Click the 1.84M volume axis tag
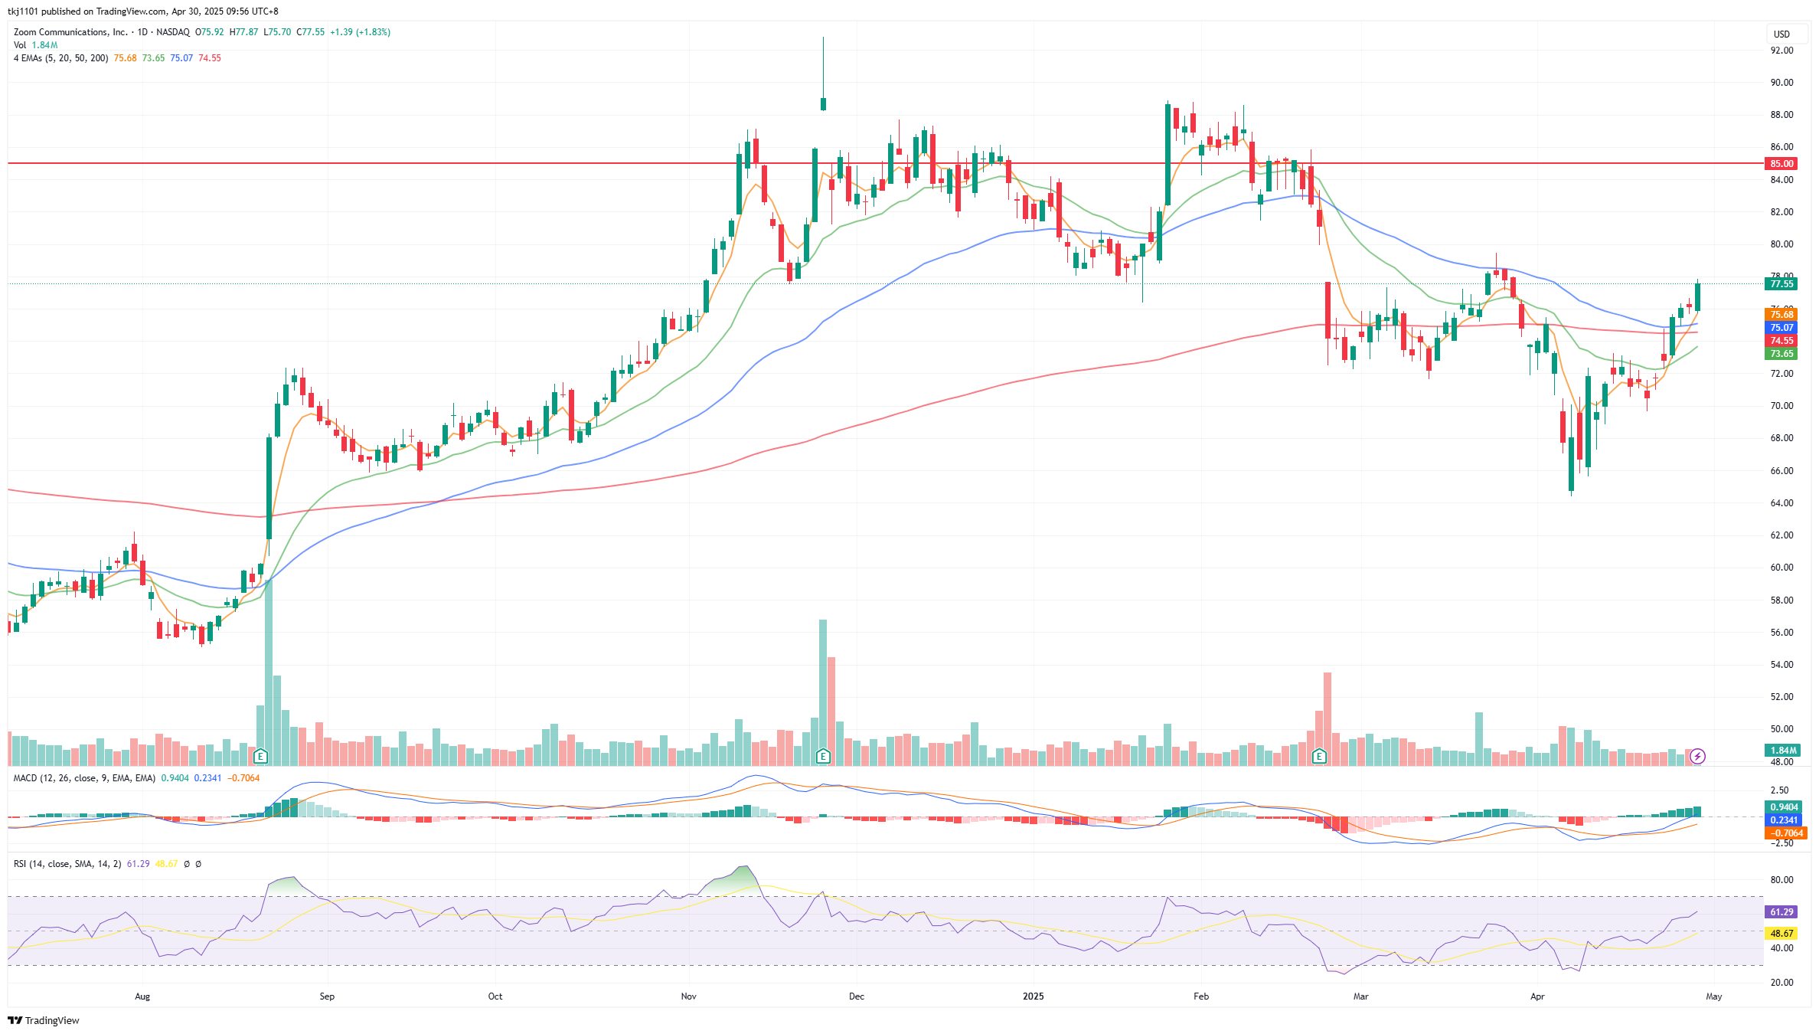Viewport: 1819px width, 1034px height. 1781,750
